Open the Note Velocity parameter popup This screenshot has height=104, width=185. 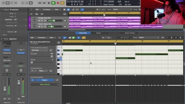(45, 84)
